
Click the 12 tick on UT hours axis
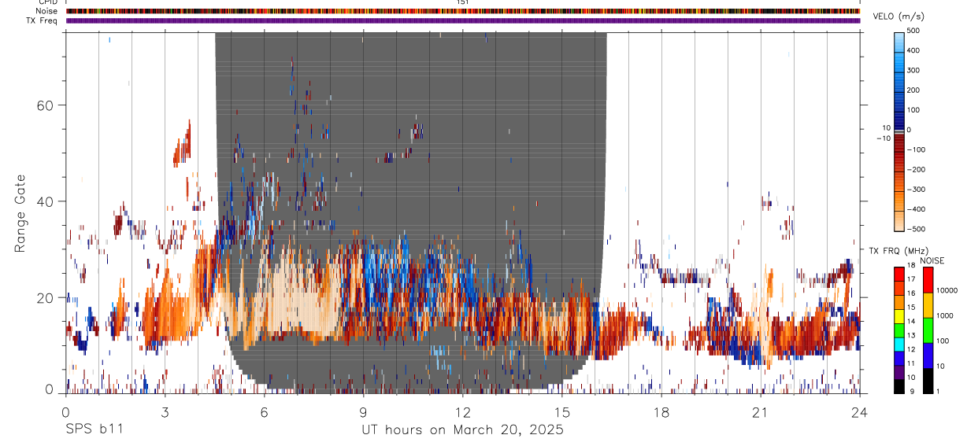[462, 411]
